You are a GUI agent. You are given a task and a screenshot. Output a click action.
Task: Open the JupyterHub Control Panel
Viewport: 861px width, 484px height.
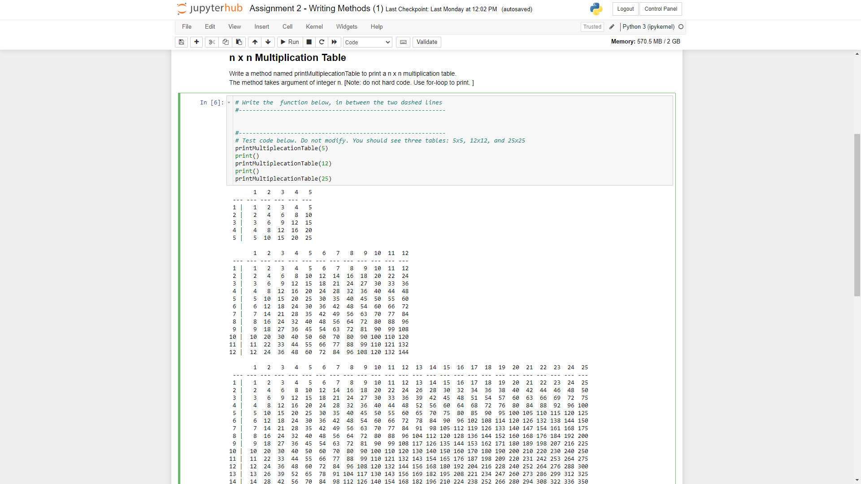[661, 9]
